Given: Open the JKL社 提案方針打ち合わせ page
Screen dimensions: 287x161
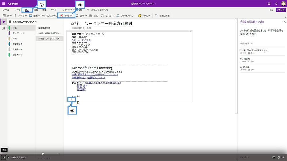Looking at the screenshot, I should [50, 33].
